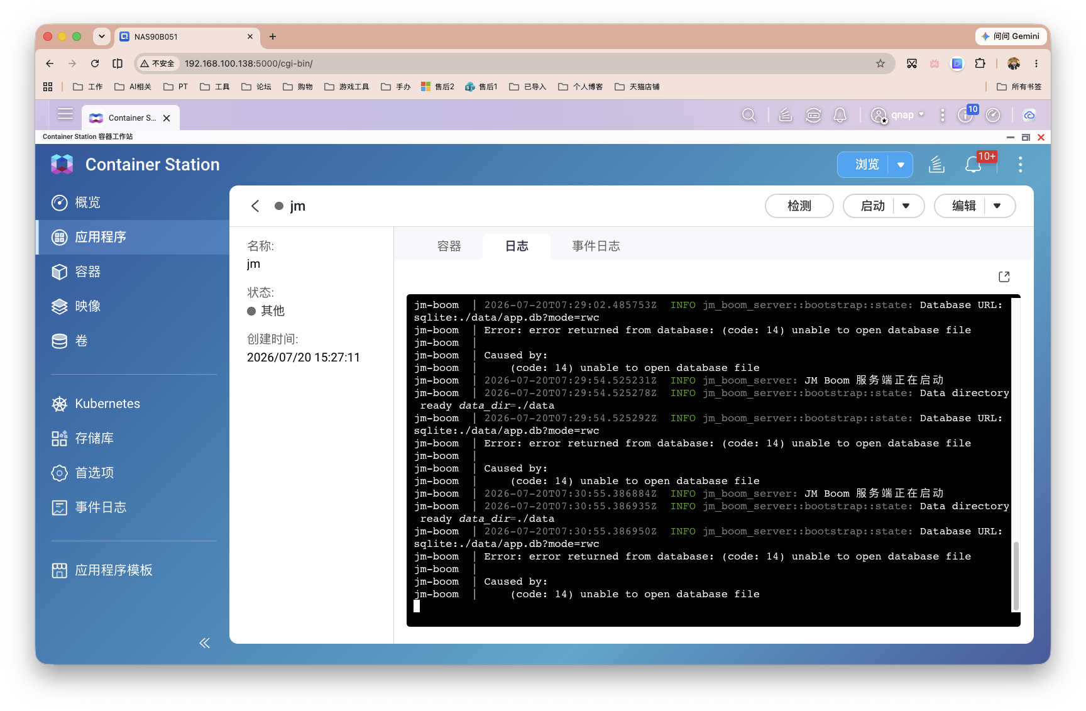This screenshot has height=711, width=1086.
Task: Open a new browser tab
Action: click(x=273, y=36)
